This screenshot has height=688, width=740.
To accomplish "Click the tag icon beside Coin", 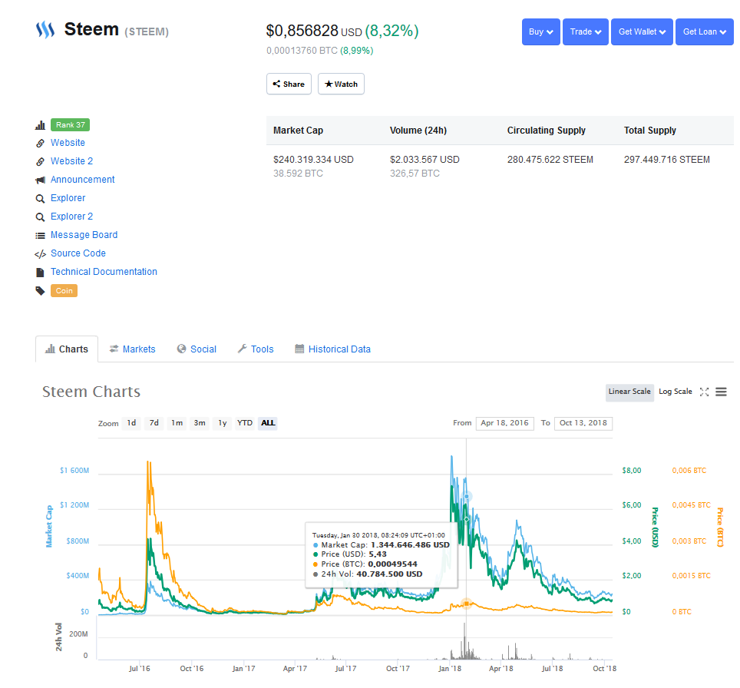I will click(40, 291).
